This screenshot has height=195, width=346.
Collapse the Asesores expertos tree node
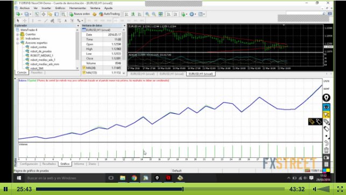click(17, 43)
